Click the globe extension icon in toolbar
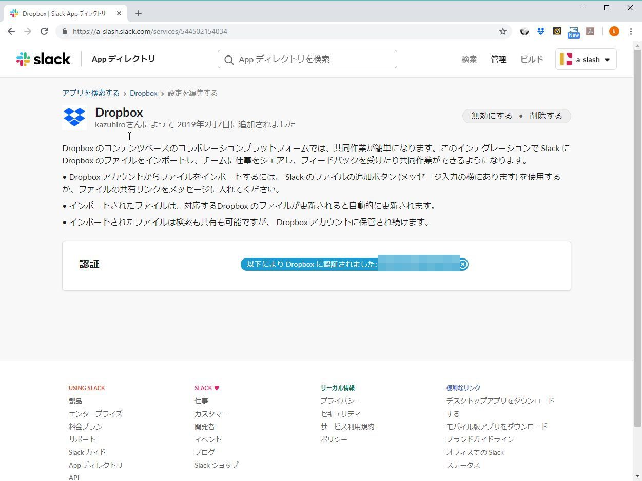The image size is (642, 481). pyautogui.click(x=524, y=31)
